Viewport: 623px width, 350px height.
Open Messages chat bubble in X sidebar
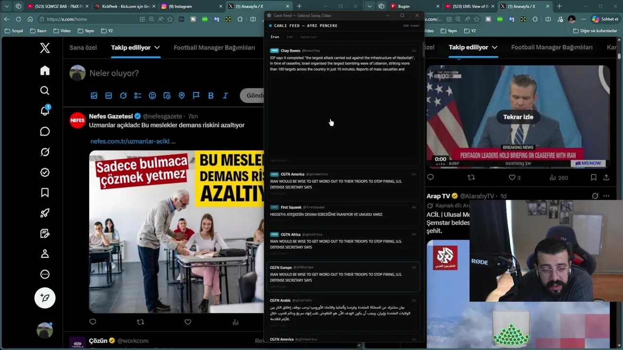45,132
